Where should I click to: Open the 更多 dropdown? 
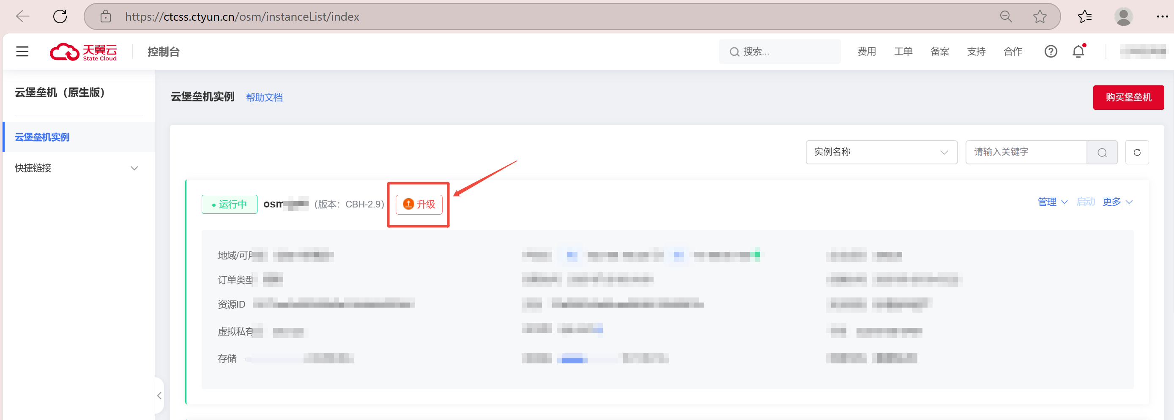click(x=1117, y=202)
